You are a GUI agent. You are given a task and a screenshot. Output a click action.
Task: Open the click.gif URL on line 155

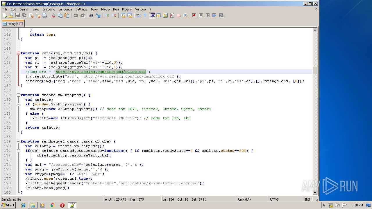pos(129,76)
